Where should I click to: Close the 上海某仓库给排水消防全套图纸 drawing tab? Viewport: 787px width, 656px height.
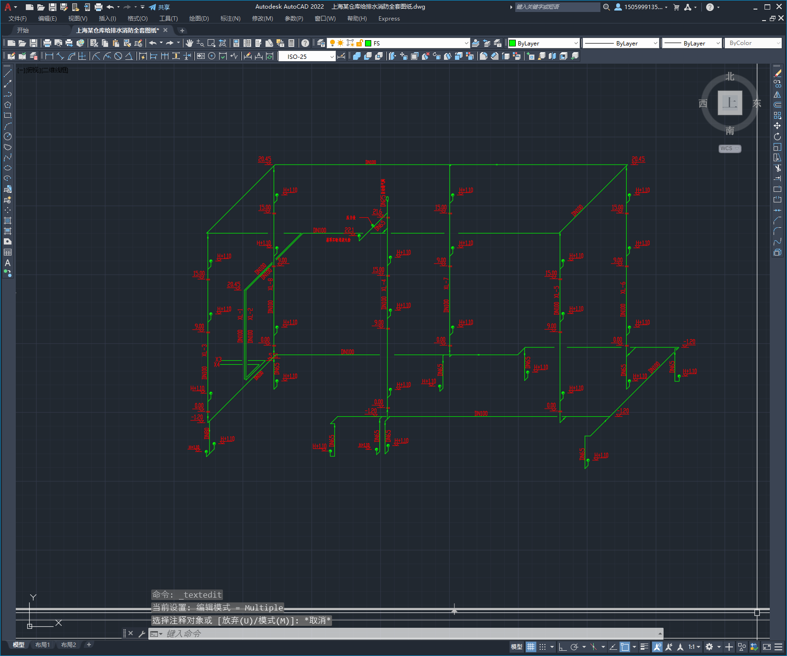[166, 30]
